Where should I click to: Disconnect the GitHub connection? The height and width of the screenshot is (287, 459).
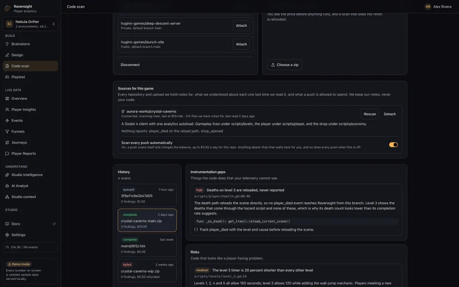(x=130, y=65)
